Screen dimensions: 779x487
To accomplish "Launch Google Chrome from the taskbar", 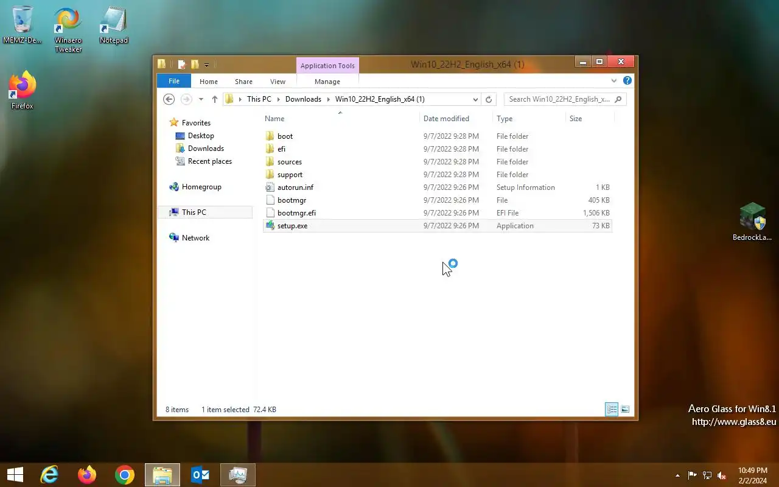I will [x=125, y=475].
